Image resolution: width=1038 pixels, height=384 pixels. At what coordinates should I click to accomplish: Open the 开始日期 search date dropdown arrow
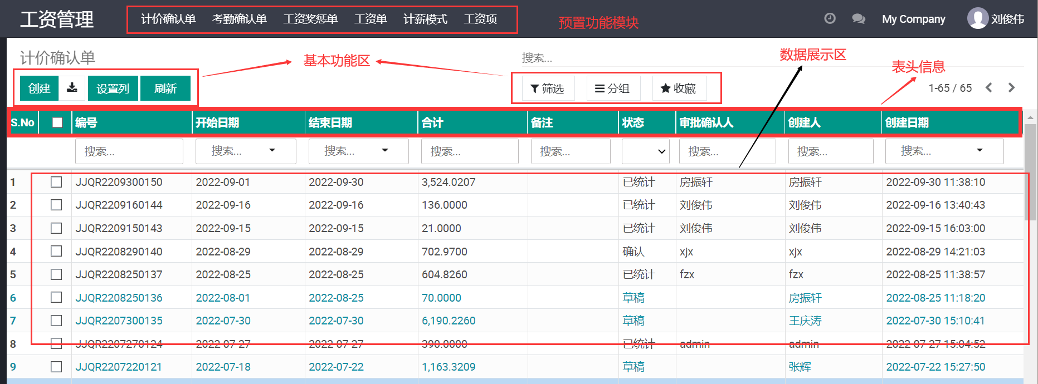[272, 150]
